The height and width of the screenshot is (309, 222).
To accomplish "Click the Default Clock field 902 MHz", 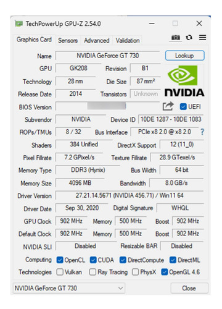I will pos(71,234).
